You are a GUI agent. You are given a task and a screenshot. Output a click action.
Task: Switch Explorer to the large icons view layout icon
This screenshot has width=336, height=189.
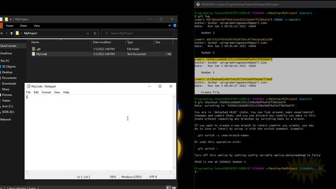(174, 188)
